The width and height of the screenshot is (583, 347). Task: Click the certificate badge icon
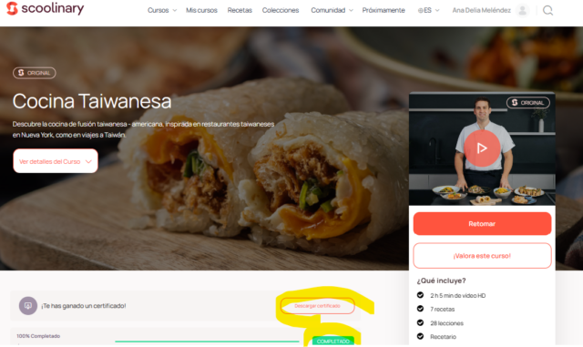pos(28,306)
